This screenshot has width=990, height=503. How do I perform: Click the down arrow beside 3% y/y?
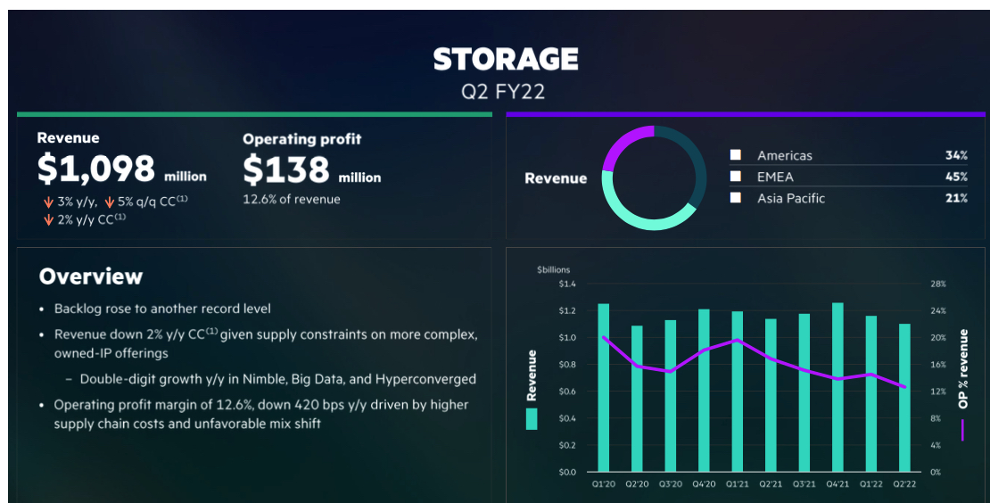click(x=48, y=202)
